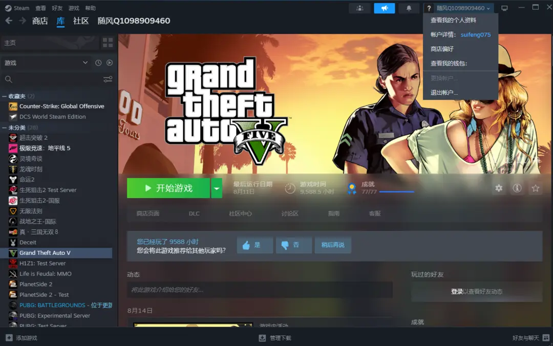Viewport: 553px width, 346px height.
Task: Click the library search field
Action: tap(51, 79)
